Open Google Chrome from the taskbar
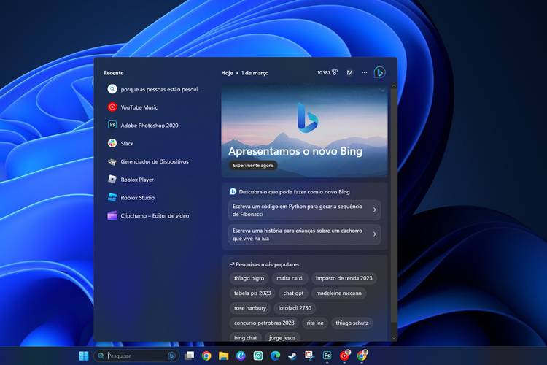The image size is (547, 365). tap(206, 356)
